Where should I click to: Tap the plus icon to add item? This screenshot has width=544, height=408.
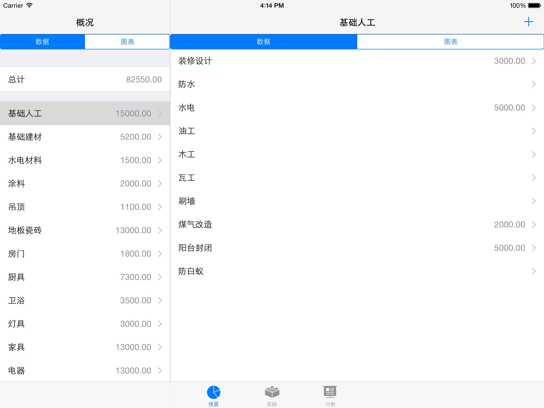click(528, 22)
